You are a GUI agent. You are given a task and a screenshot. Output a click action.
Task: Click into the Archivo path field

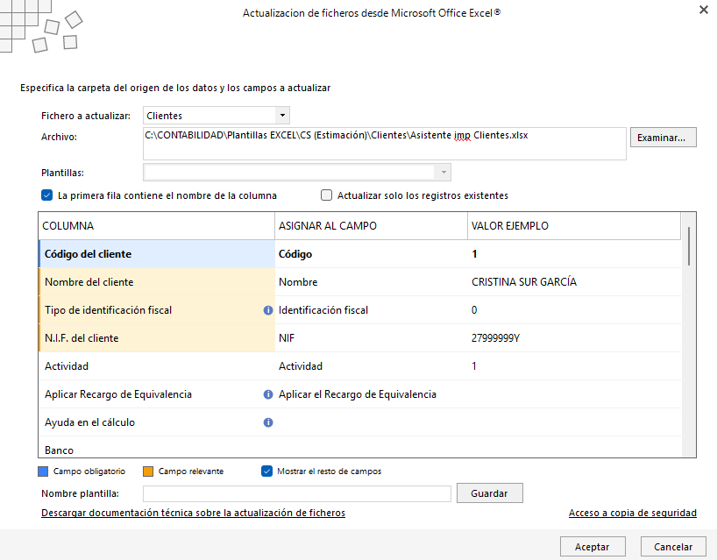click(x=385, y=144)
